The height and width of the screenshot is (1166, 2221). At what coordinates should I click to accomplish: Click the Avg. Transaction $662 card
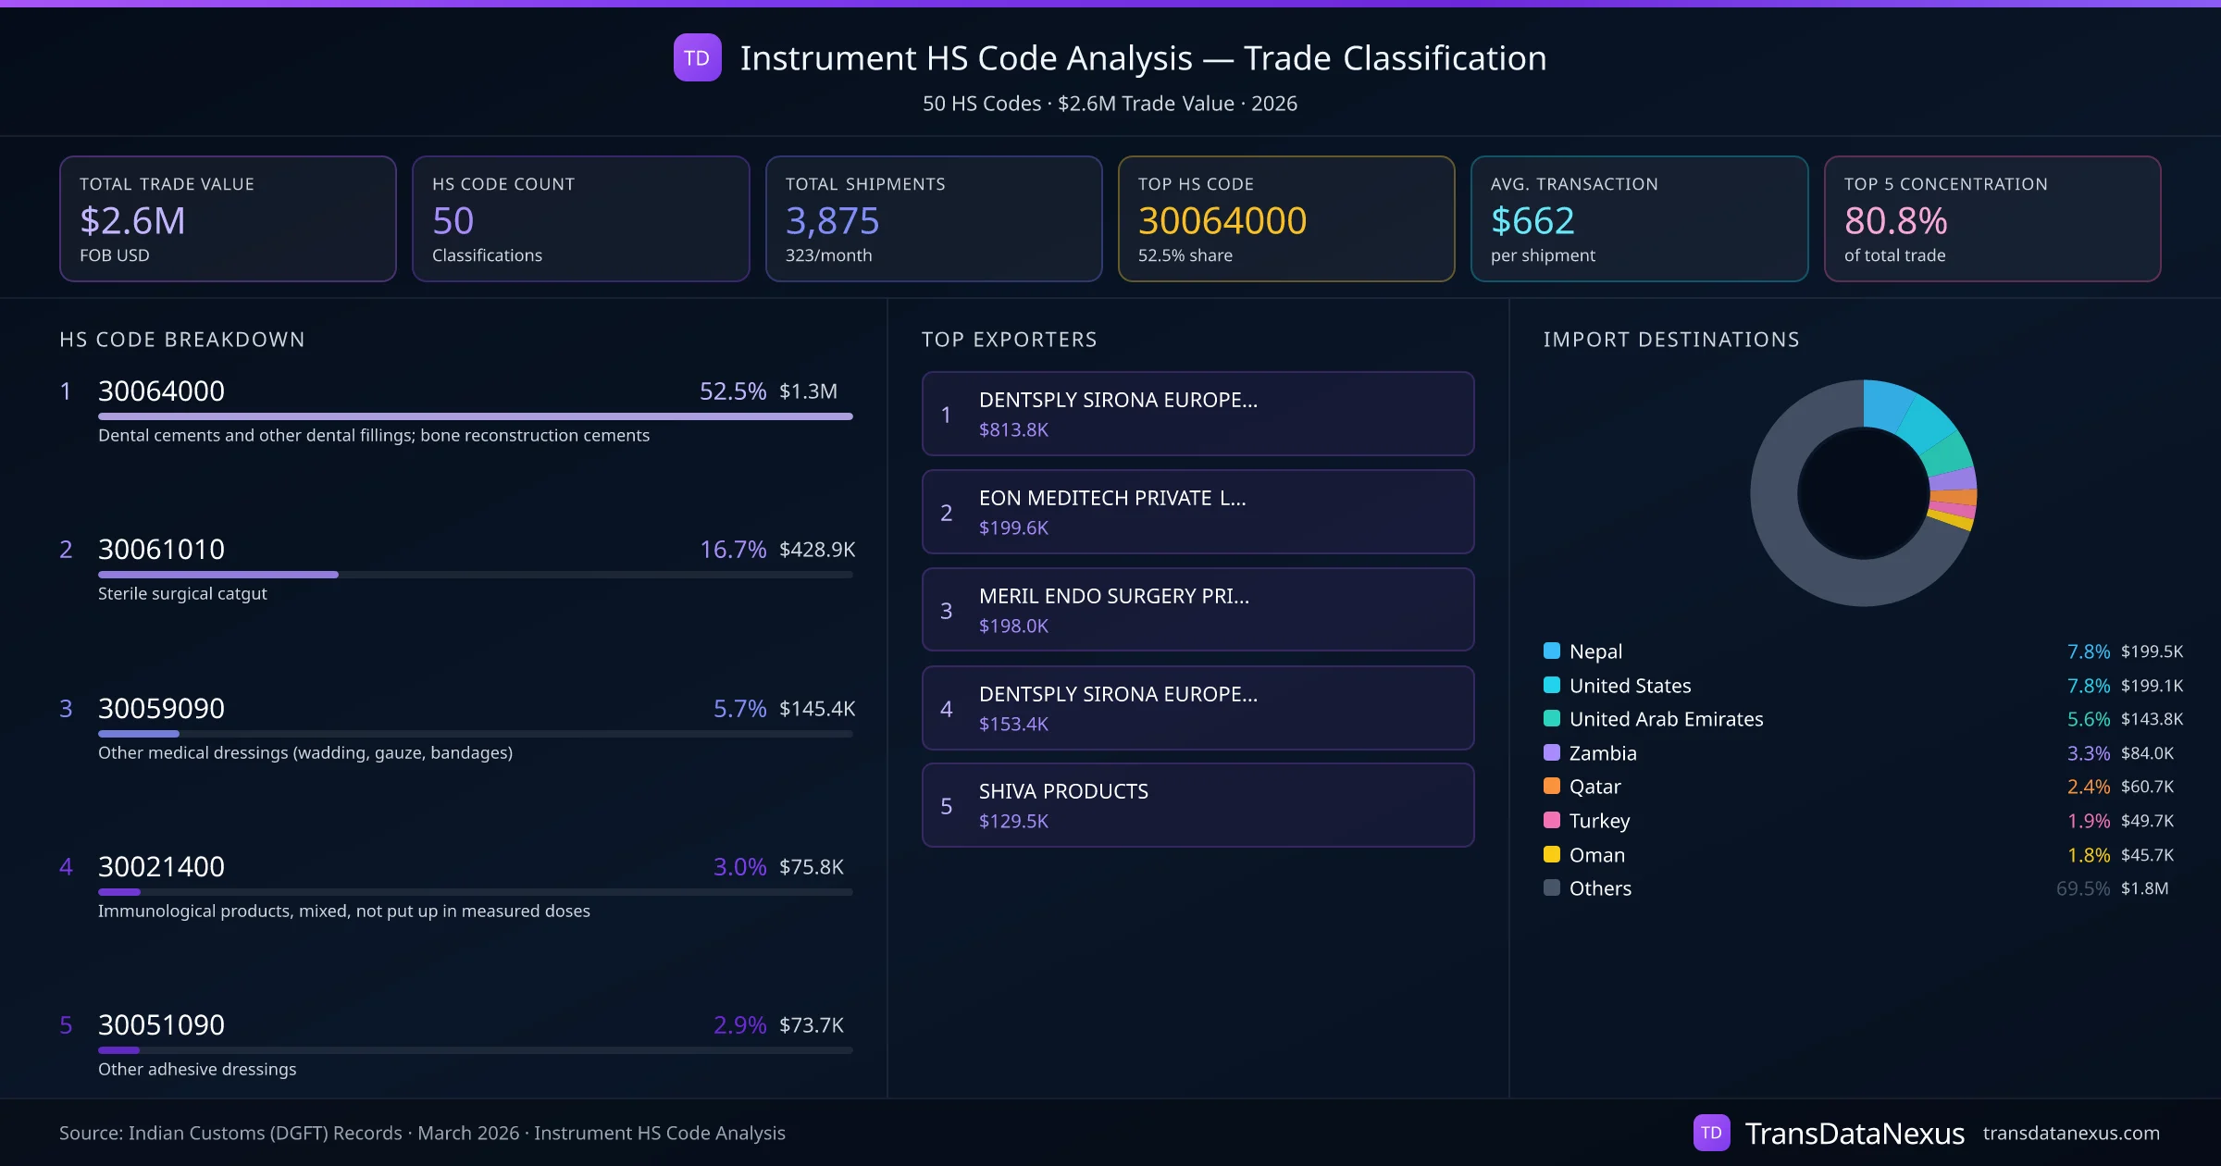[1638, 218]
